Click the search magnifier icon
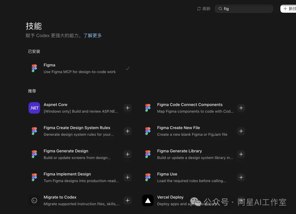Viewport: 296px width, 214px height. pyautogui.click(x=220, y=9)
